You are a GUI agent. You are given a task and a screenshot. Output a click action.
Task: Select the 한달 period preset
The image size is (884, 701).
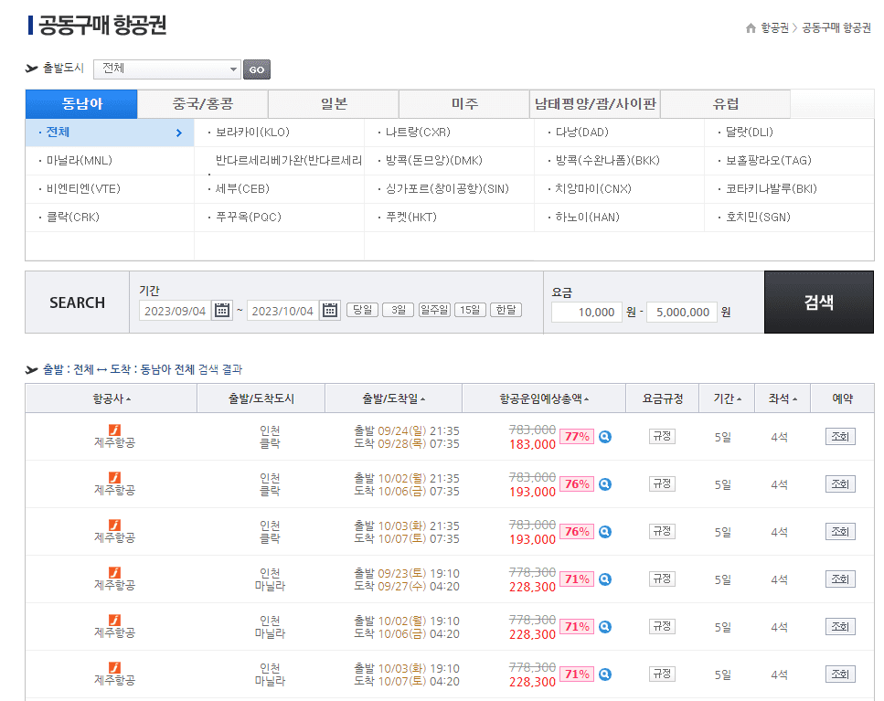pos(507,310)
